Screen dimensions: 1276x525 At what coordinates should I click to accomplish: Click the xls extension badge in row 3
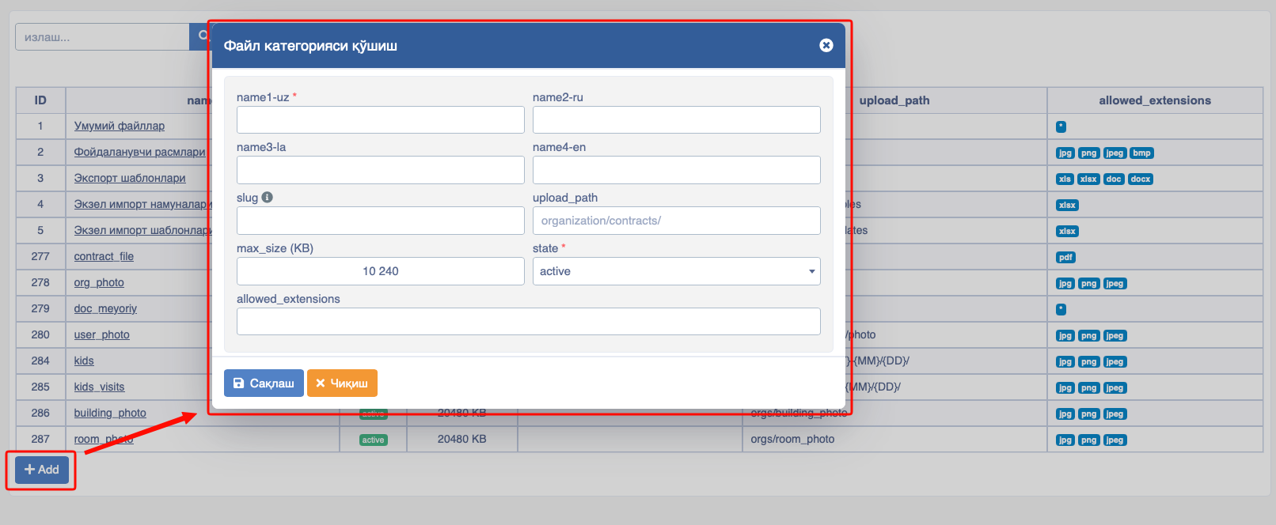click(x=1065, y=179)
